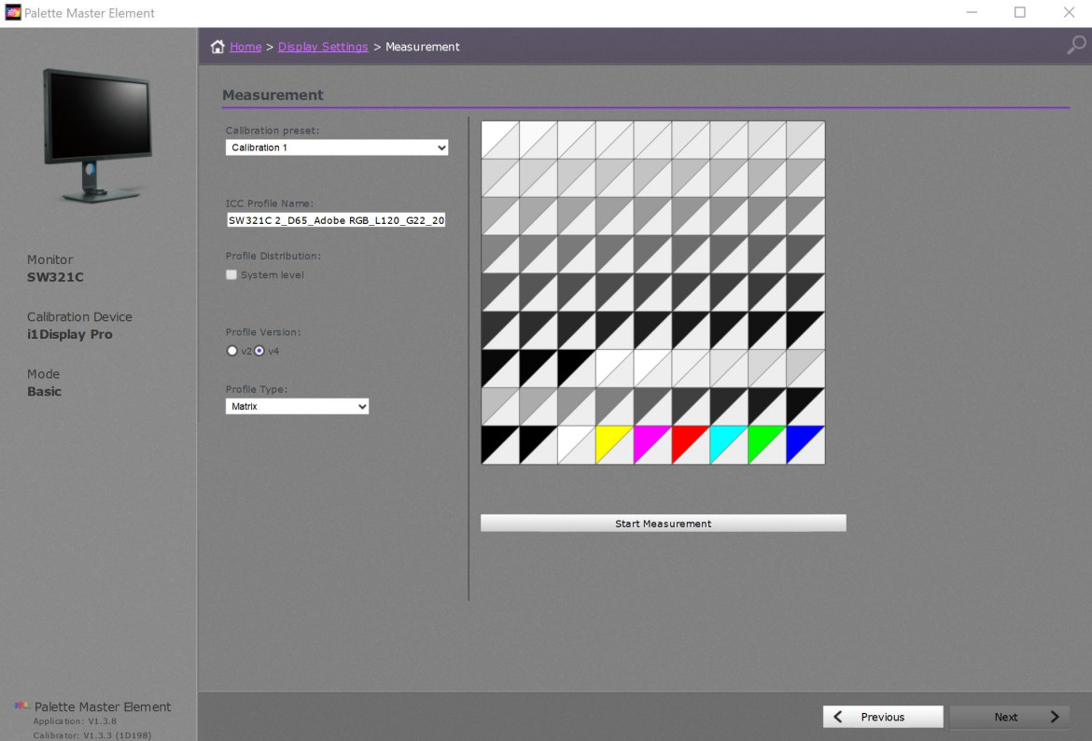The width and height of the screenshot is (1092, 741).
Task: Open the search magnifier icon
Action: tap(1076, 46)
